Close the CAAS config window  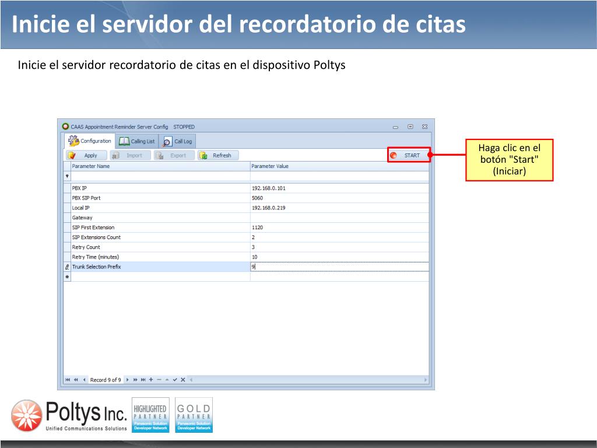coord(424,127)
